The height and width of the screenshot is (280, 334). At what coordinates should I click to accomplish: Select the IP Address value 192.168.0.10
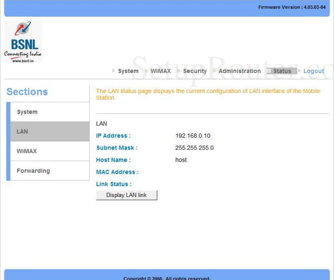tap(193, 135)
